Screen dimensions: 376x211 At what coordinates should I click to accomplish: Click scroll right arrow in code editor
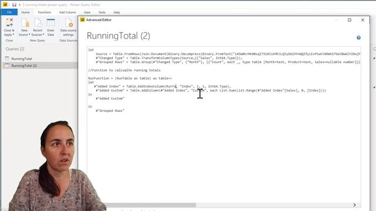(x=354, y=205)
